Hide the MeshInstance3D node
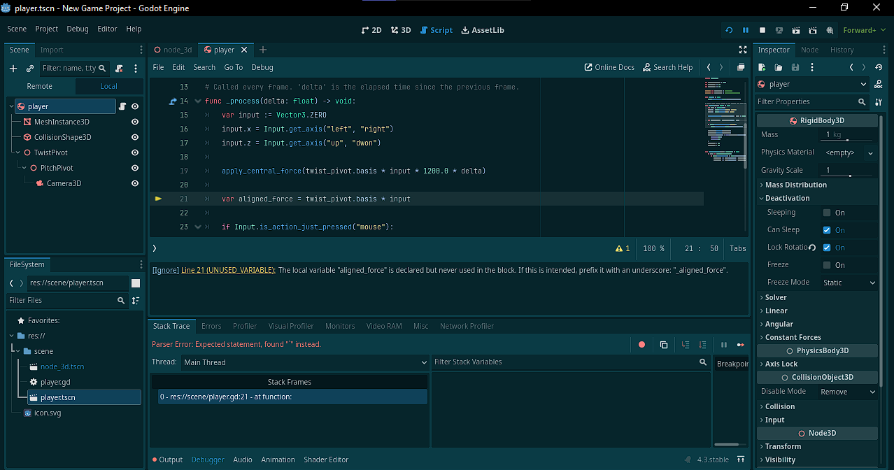Image resolution: width=894 pixels, height=470 pixels. 135,122
